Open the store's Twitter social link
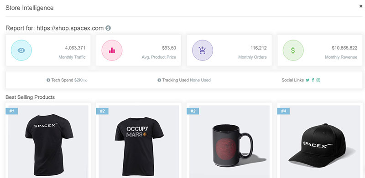The height and width of the screenshot is (178, 365). click(x=308, y=80)
